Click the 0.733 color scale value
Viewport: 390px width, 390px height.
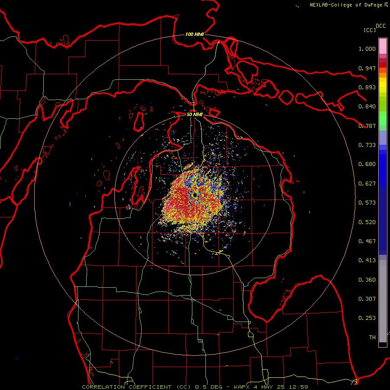pyautogui.click(x=367, y=145)
